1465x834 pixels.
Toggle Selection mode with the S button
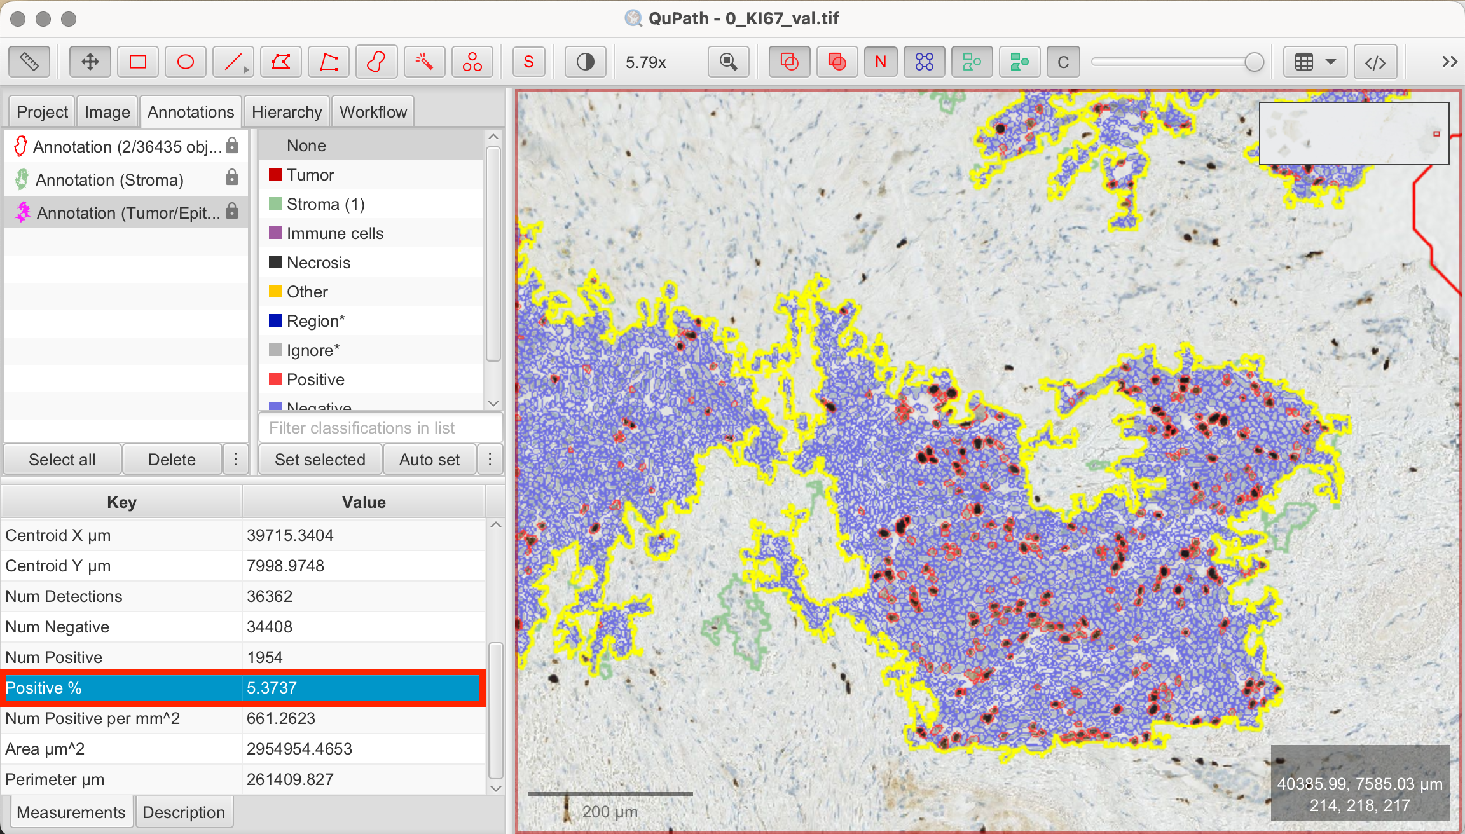point(528,62)
